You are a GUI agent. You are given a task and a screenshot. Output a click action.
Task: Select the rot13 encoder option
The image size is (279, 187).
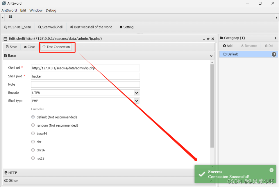[33, 158]
